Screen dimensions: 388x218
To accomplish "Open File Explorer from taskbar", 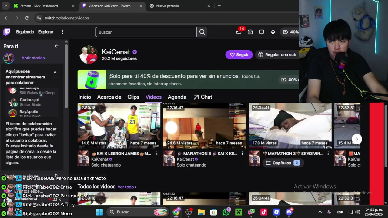I will (201, 212).
